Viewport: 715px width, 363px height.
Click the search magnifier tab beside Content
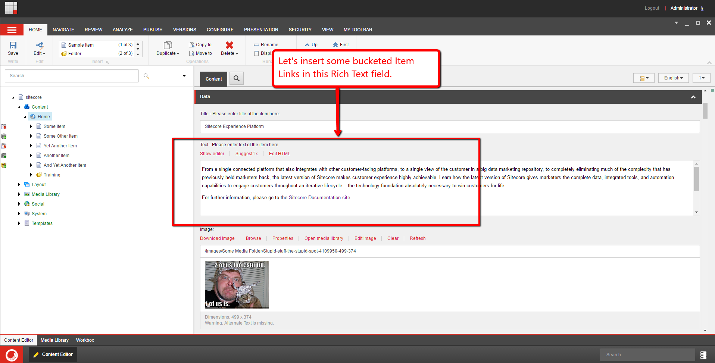pos(236,79)
